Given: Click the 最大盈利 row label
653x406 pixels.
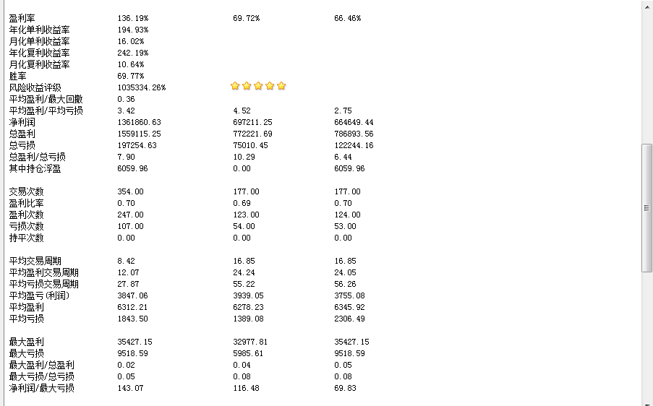Looking at the screenshot, I should click(x=26, y=342).
